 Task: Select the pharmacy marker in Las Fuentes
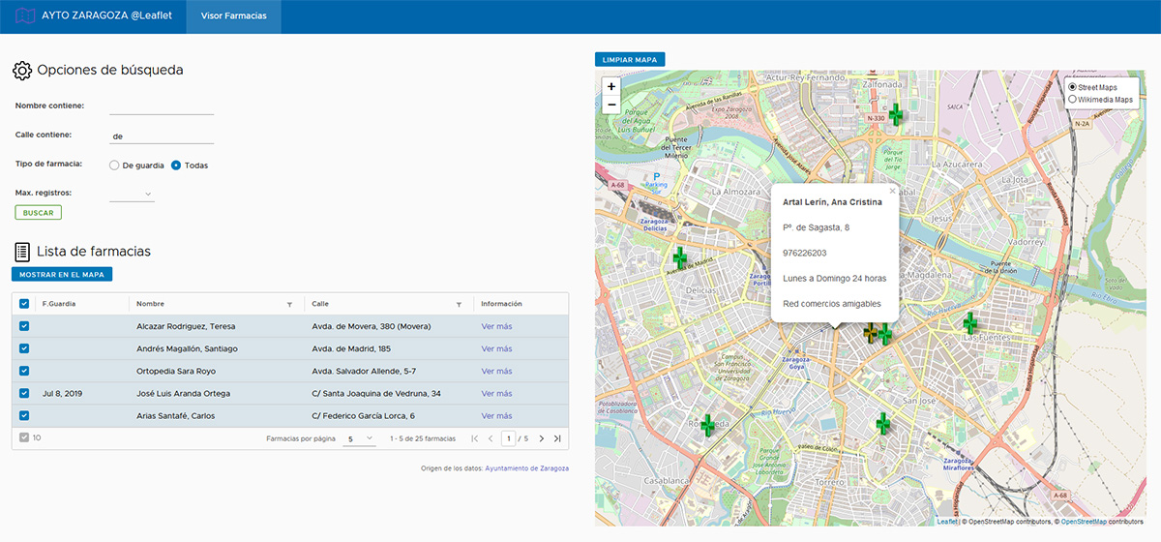click(970, 323)
